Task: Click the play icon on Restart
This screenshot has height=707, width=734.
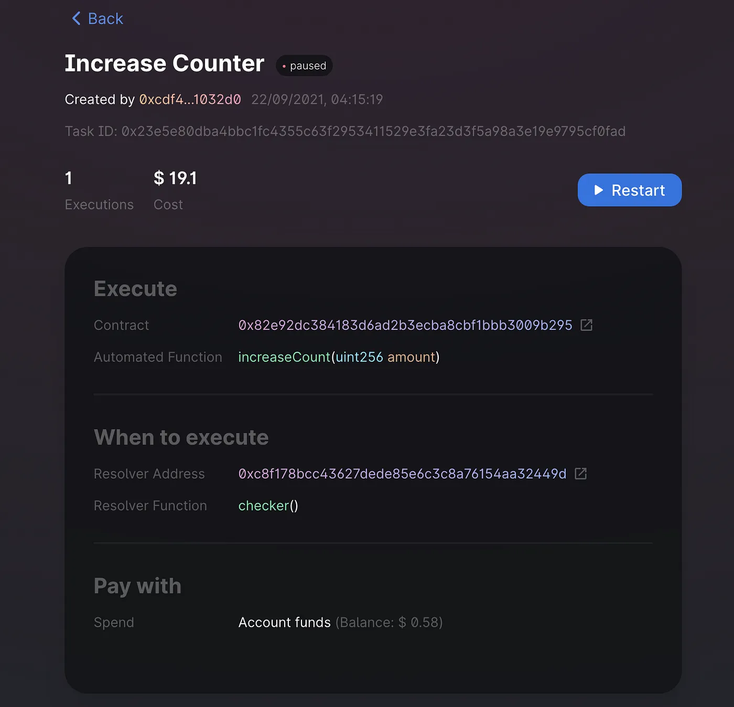Action: coord(598,190)
